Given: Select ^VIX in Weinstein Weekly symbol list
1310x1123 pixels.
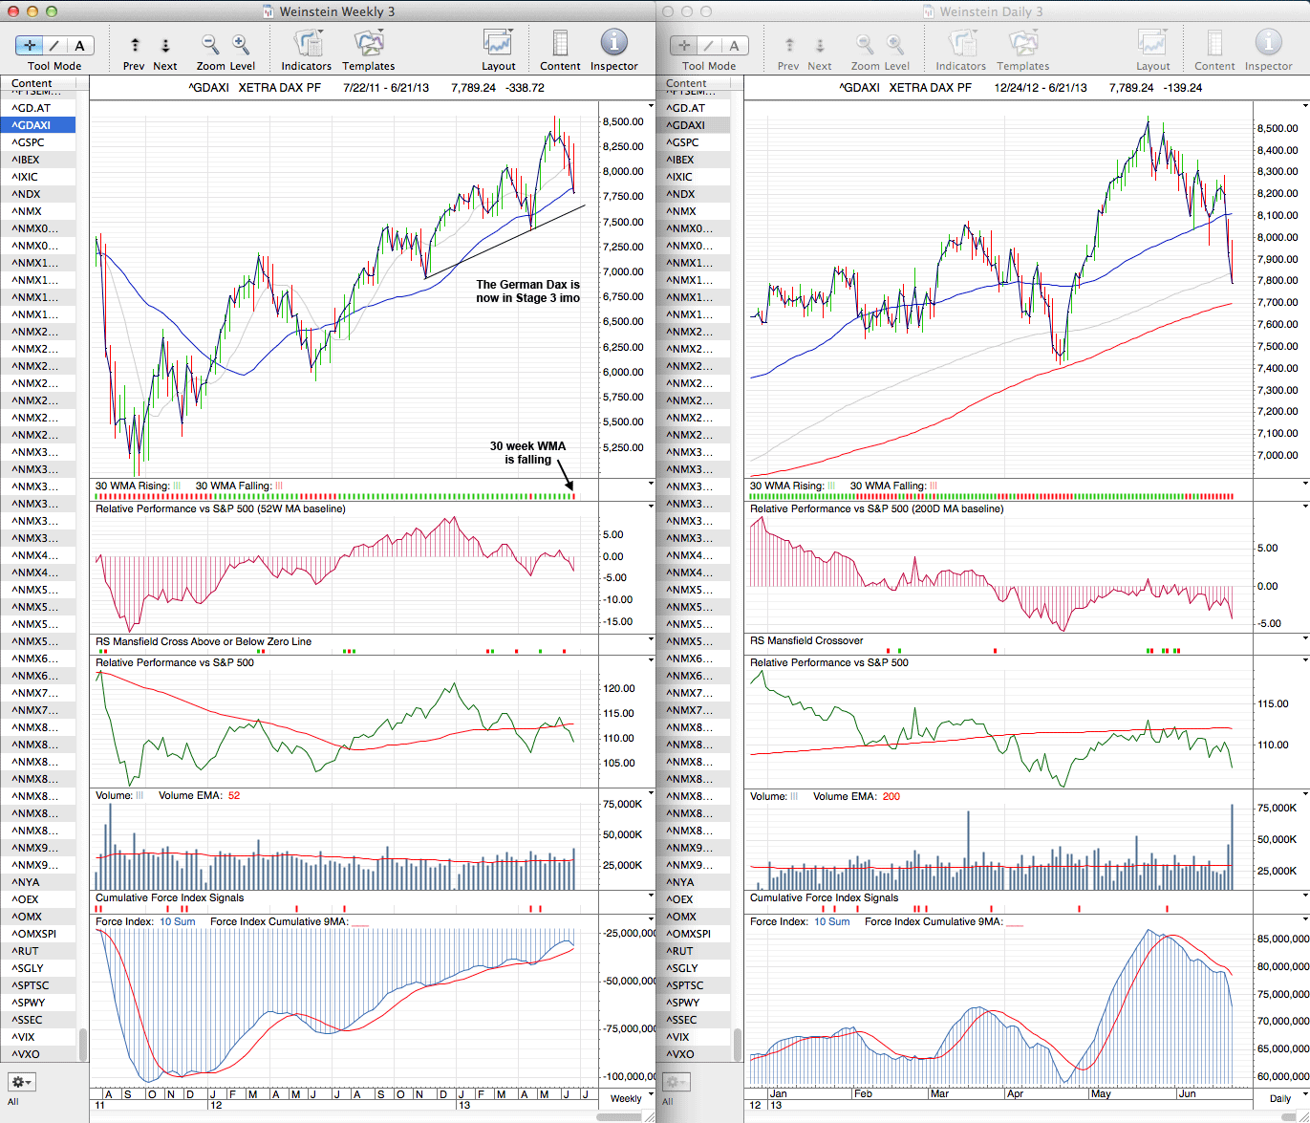Looking at the screenshot, I should (x=38, y=1037).
